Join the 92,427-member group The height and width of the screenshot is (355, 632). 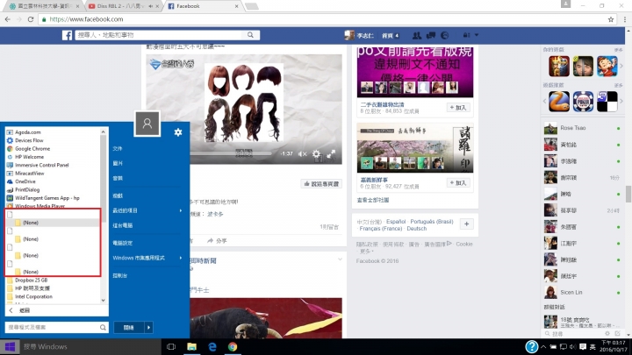458,182
